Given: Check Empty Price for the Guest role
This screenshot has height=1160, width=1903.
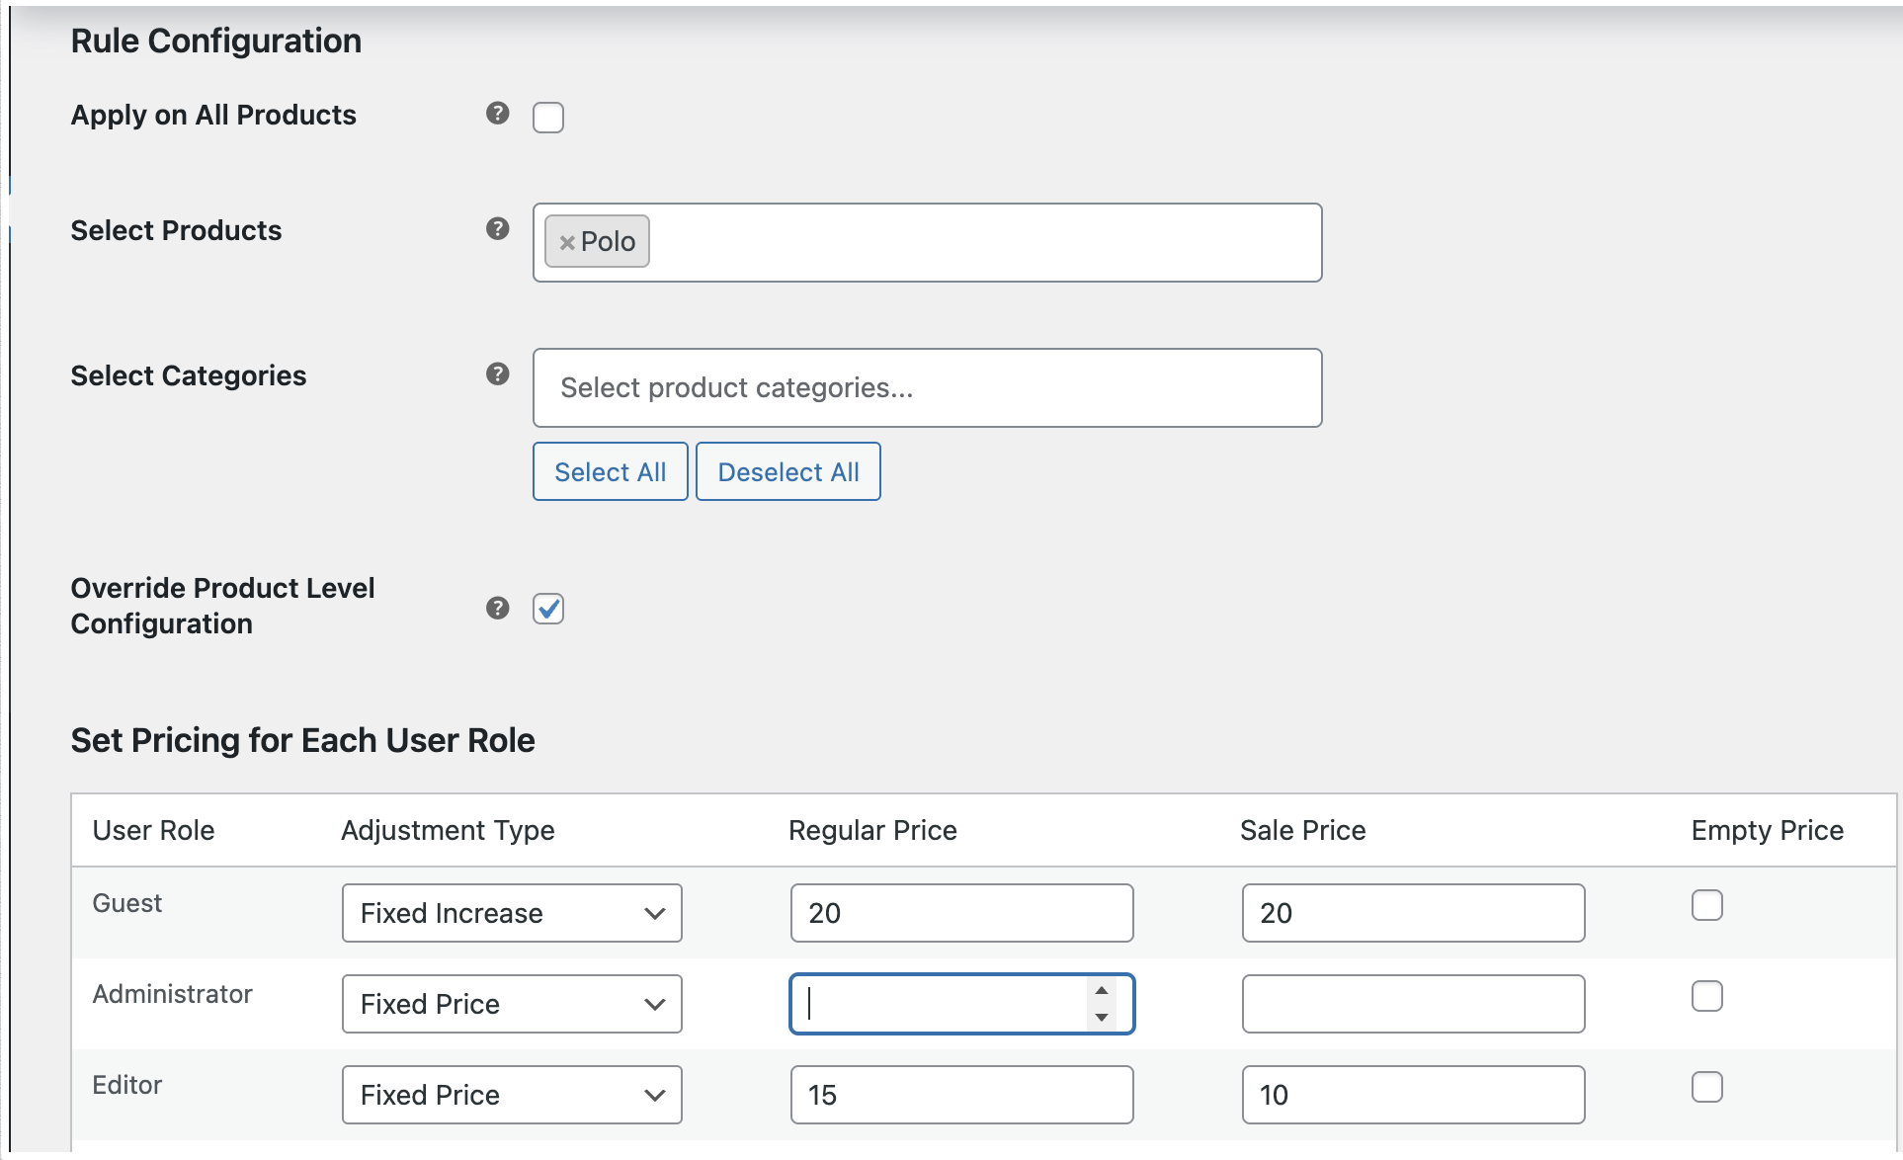Looking at the screenshot, I should coord(1706,904).
